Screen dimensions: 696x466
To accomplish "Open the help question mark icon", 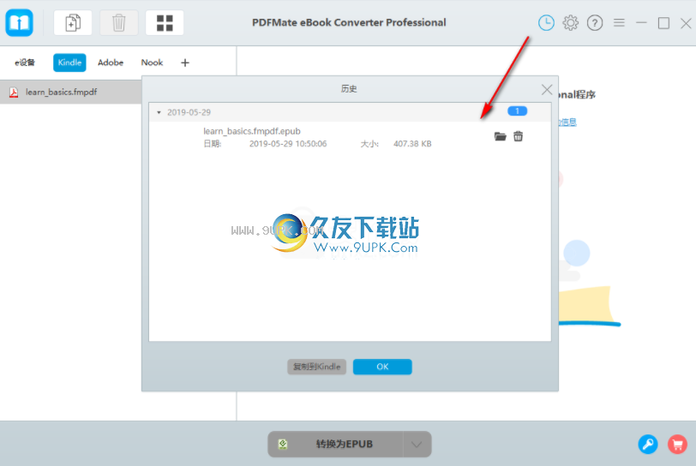I will 595,22.
